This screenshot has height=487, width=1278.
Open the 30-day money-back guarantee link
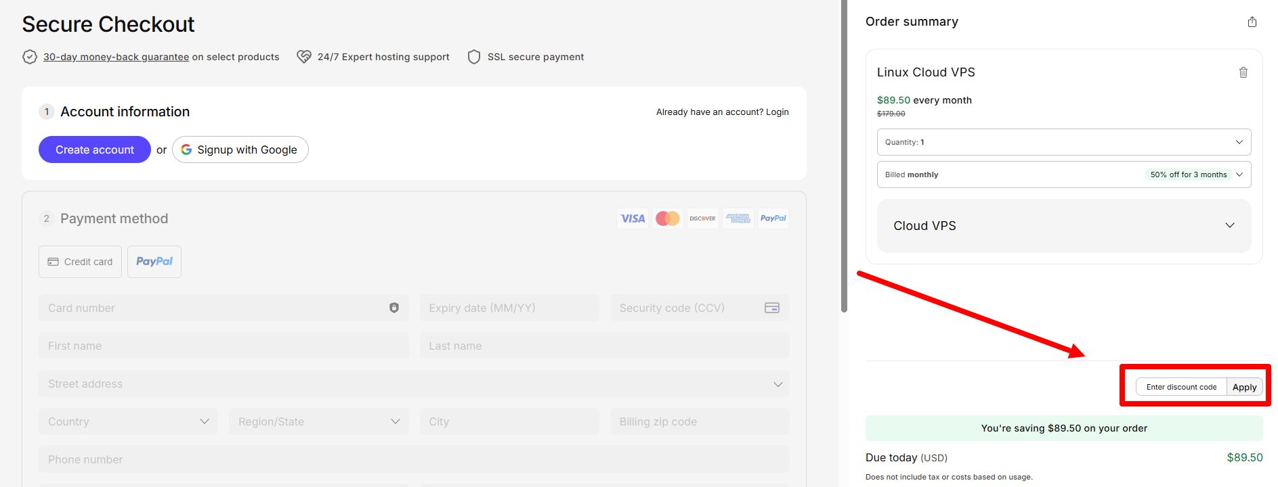[116, 57]
